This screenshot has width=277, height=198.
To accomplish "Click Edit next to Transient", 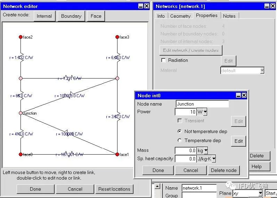I will pos(238,121).
